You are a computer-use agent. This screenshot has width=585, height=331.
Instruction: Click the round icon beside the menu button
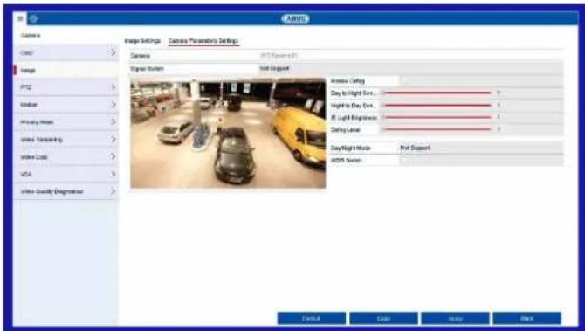(x=33, y=18)
